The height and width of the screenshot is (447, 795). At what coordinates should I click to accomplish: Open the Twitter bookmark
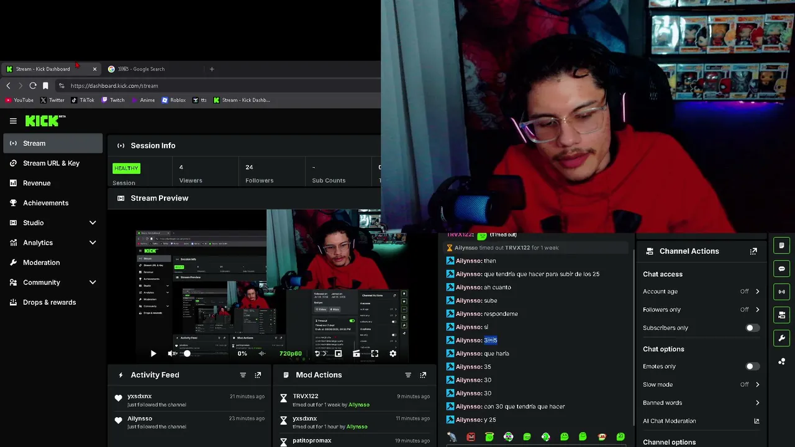(x=52, y=100)
